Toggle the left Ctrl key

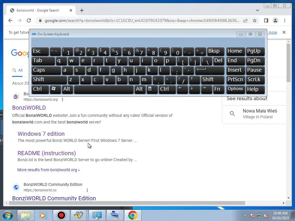pos(40,89)
